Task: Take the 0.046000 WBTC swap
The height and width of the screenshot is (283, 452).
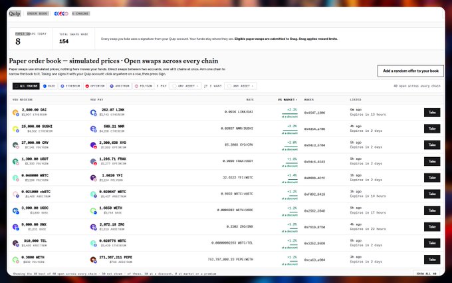Action: pos(432,178)
